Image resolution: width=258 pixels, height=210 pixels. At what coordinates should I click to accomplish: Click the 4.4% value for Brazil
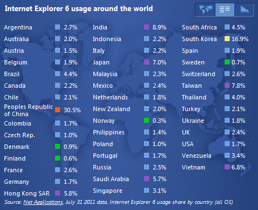[x=71, y=74]
